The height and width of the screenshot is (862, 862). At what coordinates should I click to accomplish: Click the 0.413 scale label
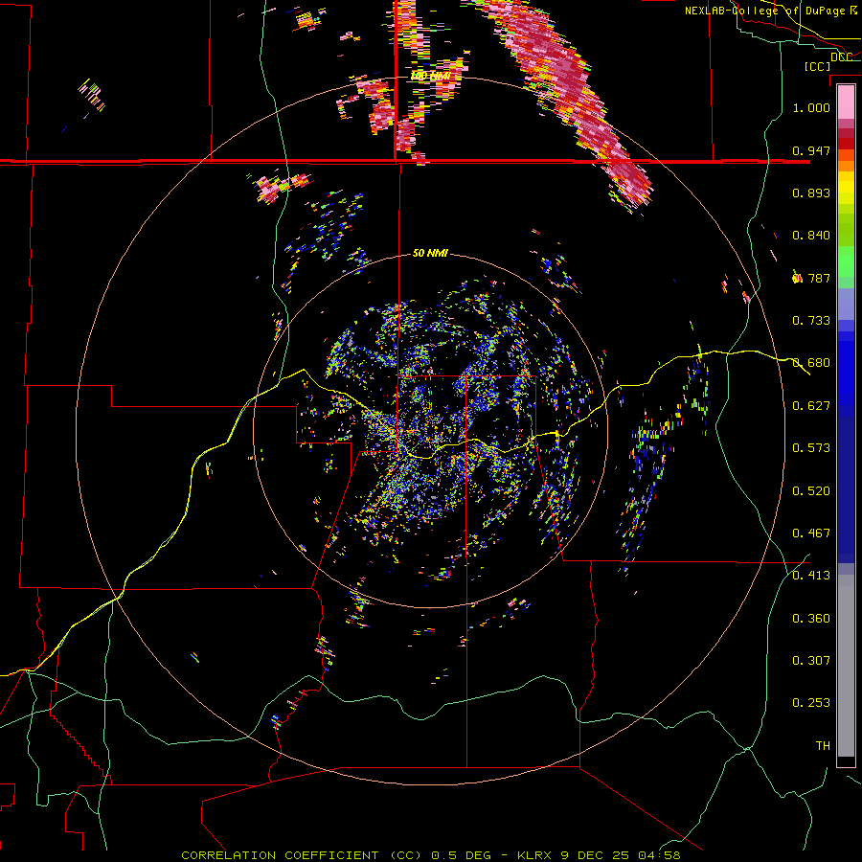811,576
